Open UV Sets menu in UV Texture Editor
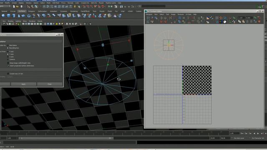Image resolution: width=267 pixels, height=150 pixels. point(188,15)
